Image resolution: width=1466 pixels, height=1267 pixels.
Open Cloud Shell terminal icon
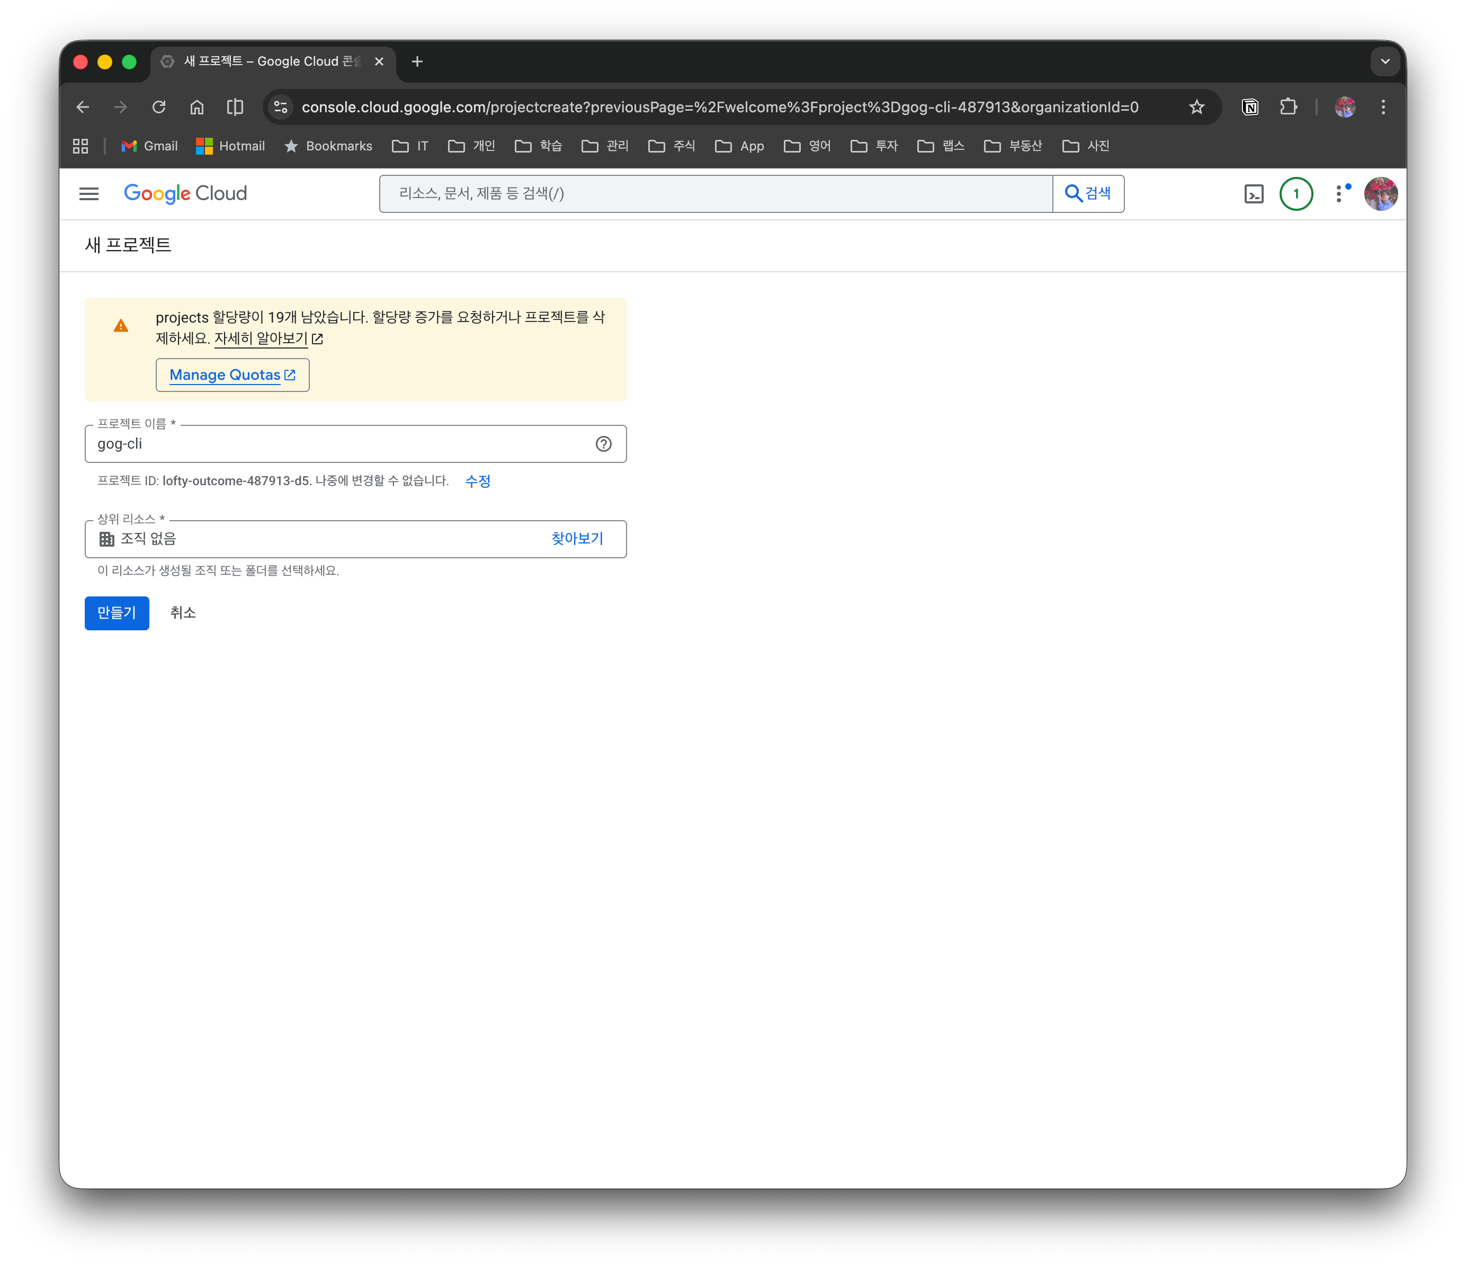(1253, 194)
